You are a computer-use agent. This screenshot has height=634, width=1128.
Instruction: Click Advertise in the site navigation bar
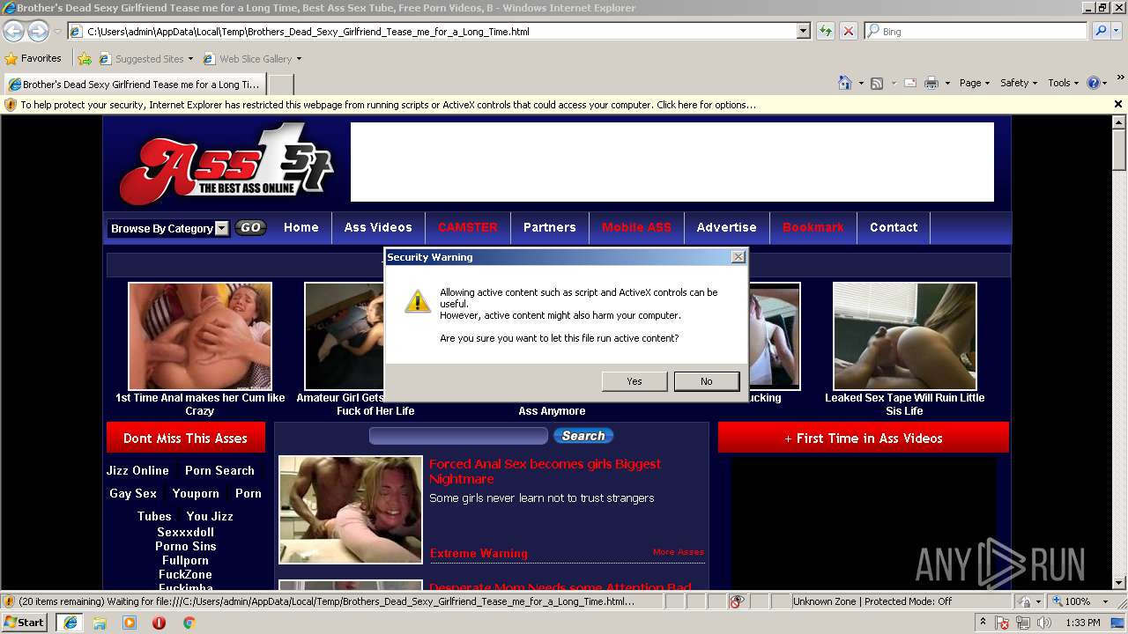tap(726, 227)
